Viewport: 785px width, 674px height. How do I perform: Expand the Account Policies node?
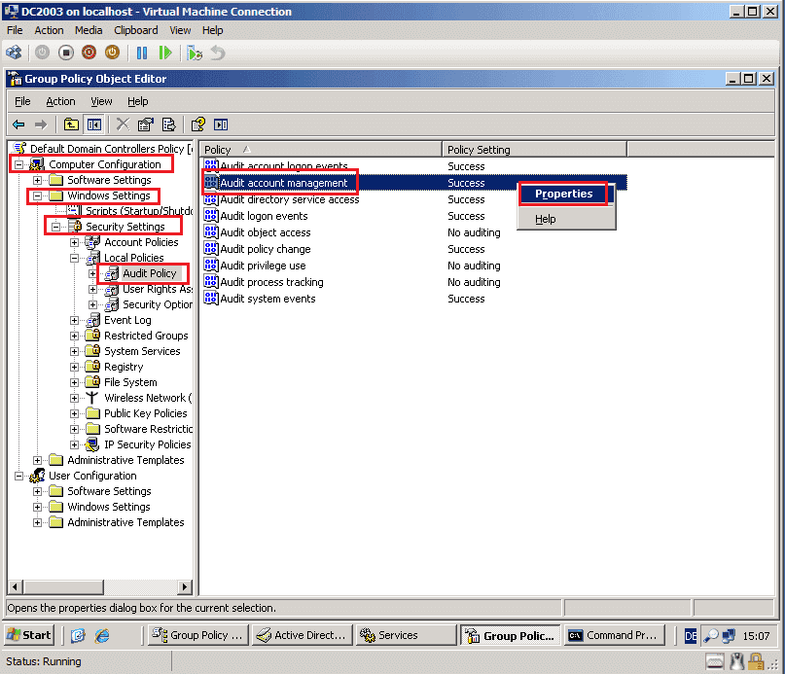tap(73, 242)
